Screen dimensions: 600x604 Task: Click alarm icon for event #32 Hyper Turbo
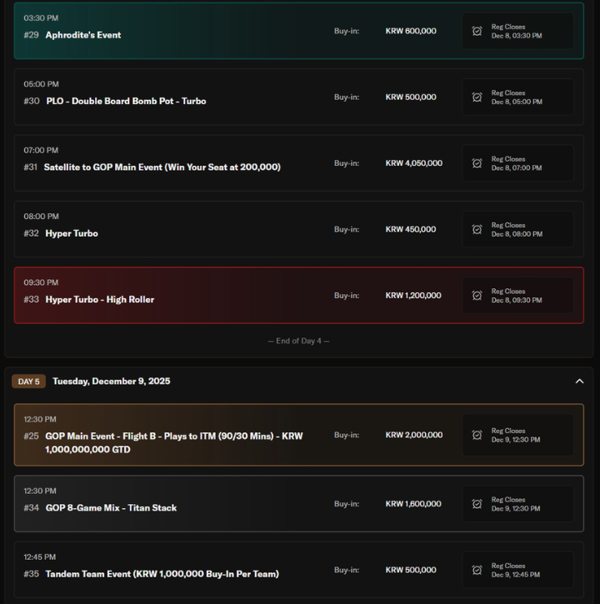tap(477, 229)
